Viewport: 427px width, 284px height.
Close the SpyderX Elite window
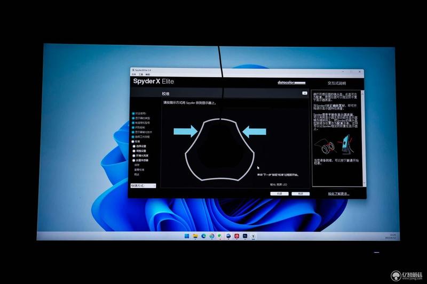(360, 72)
